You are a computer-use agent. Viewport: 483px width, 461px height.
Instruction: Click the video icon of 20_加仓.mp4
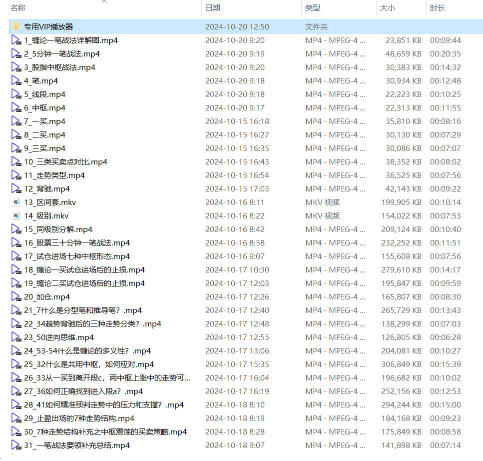[x=16, y=296]
